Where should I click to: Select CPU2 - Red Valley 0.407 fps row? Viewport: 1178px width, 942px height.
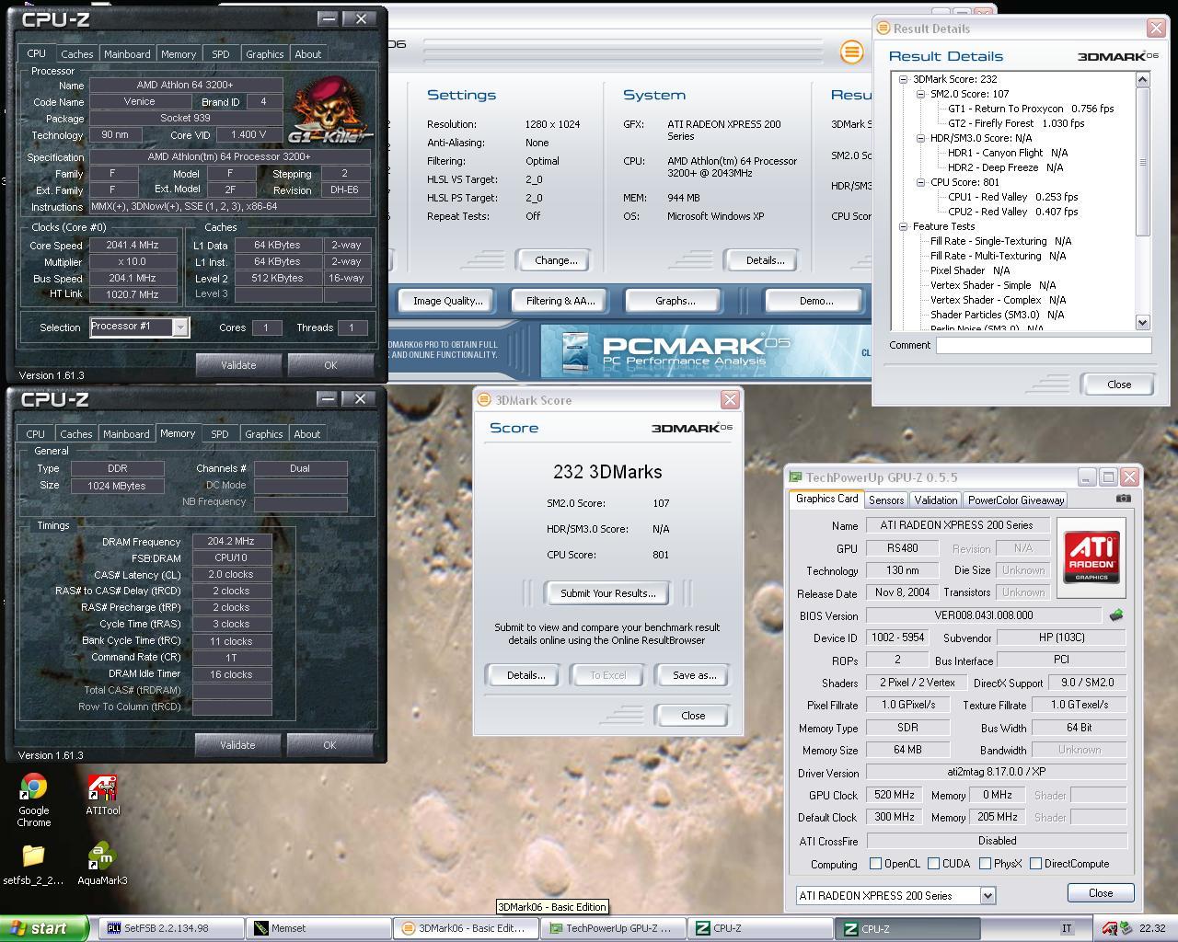tap(1012, 212)
